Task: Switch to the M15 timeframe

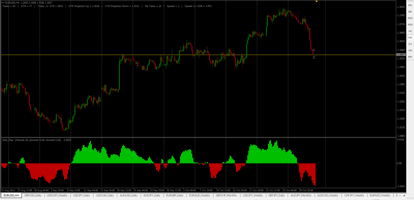Action: tap(410, 18)
